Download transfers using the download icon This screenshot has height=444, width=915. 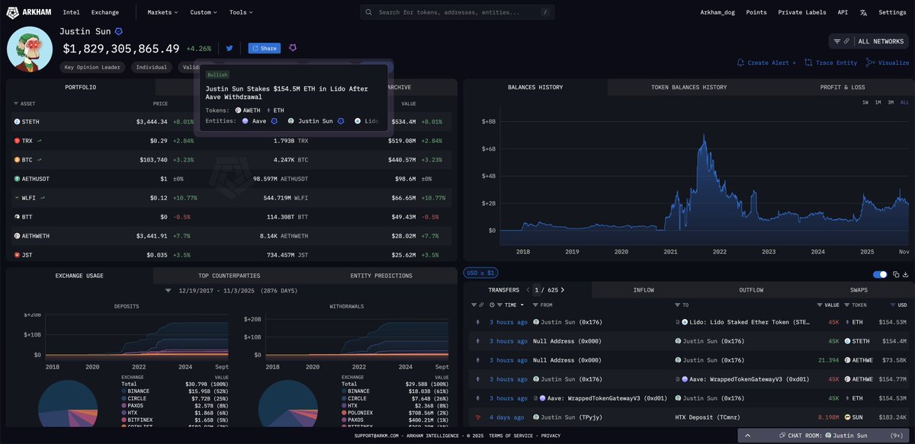point(907,274)
